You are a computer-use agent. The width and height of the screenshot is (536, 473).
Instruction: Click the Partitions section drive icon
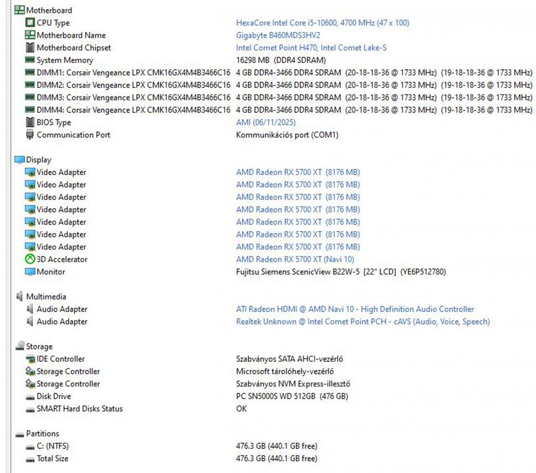tap(19, 434)
